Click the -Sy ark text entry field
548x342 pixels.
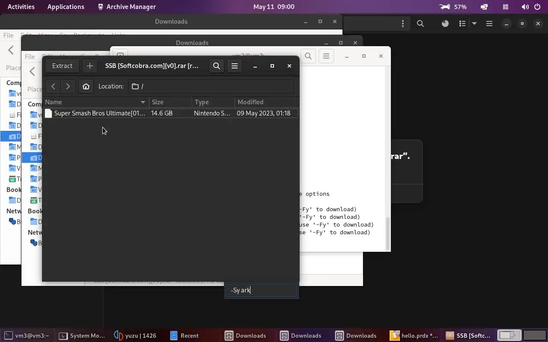point(261,290)
